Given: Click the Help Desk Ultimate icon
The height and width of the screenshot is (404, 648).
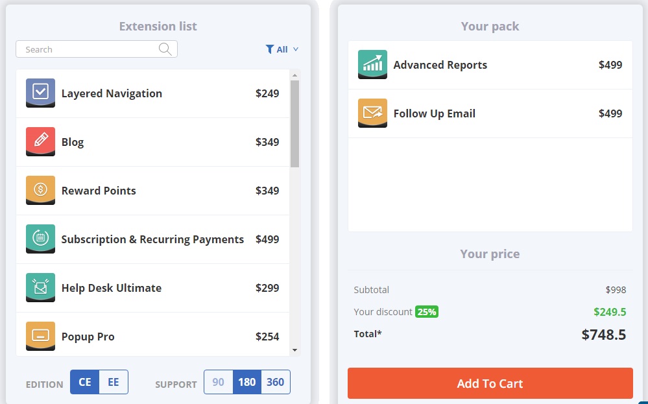Looking at the screenshot, I should pos(40,287).
